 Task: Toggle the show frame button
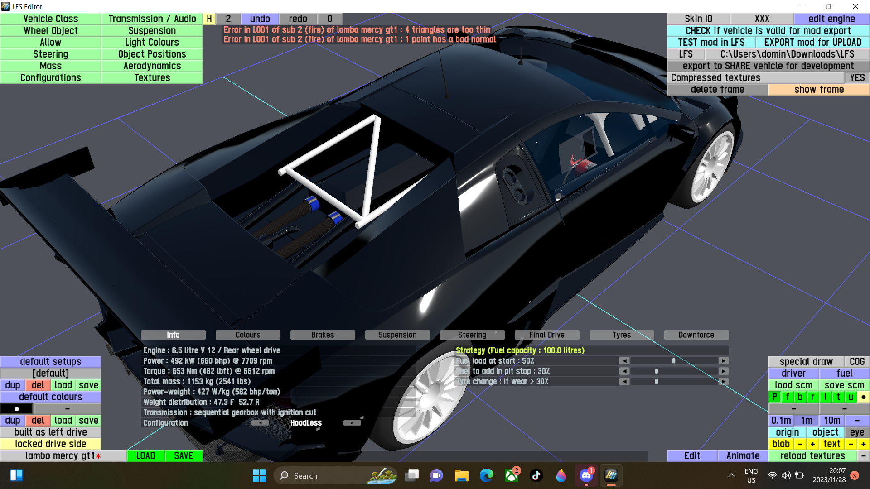pyautogui.click(x=819, y=90)
